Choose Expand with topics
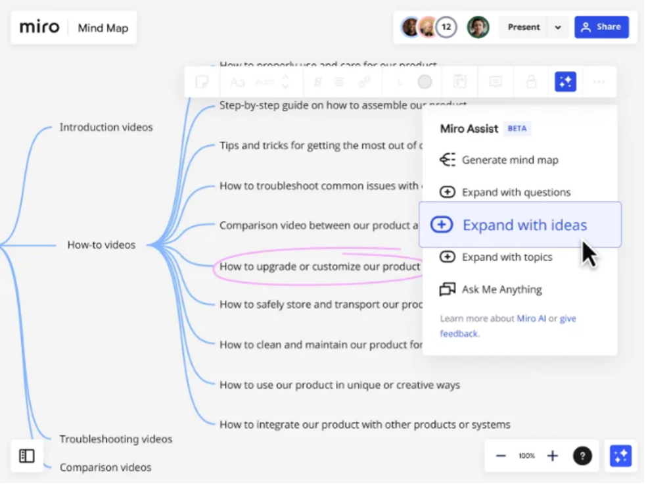This screenshot has height=486, width=646. [x=496, y=256]
